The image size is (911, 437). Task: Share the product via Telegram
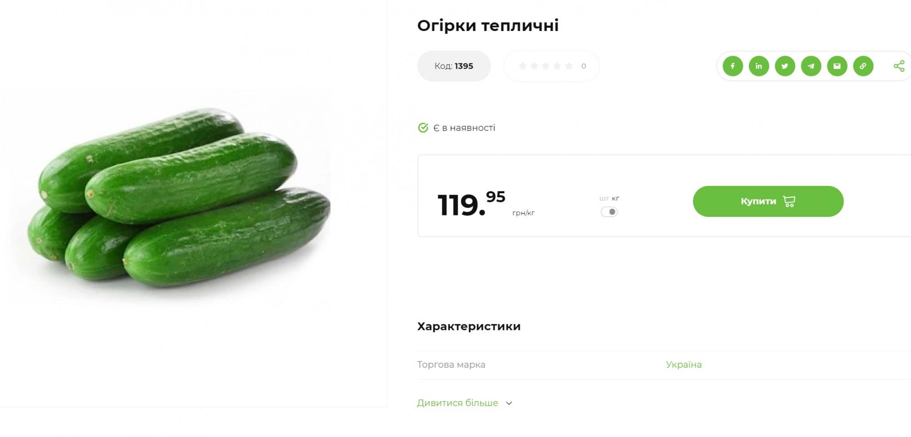tap(811, 66)
